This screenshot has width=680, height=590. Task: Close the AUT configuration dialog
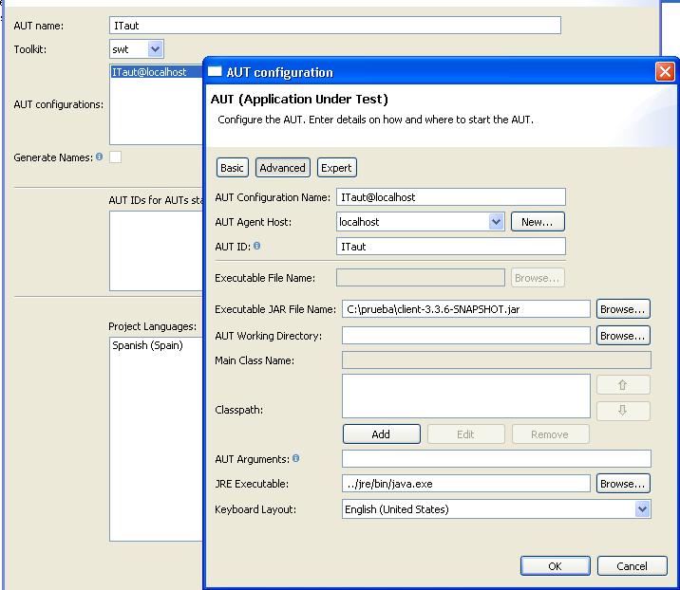[x=665, y=72]
